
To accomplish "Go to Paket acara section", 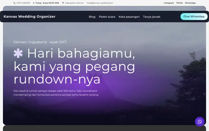I will tap(107, 17).
